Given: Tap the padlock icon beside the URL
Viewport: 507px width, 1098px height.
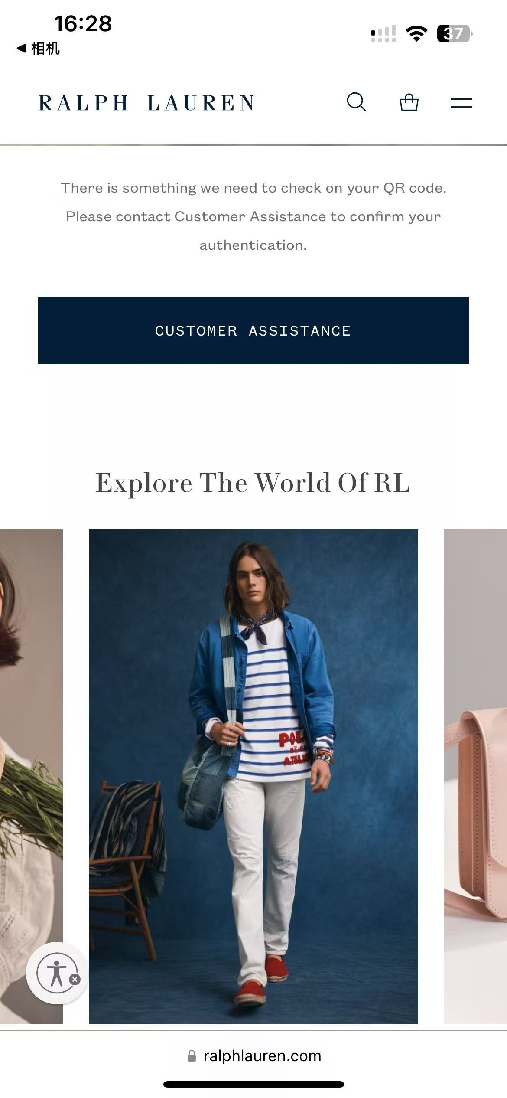Looking at the screenshot, I should [x=192, y=1056].
